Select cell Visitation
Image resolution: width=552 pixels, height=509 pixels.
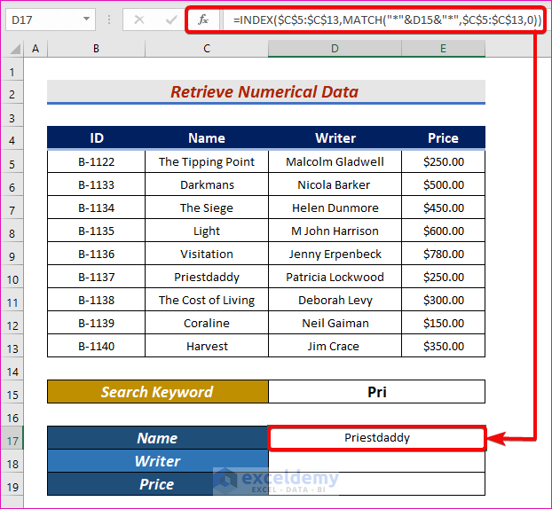(x=207, y=254)
